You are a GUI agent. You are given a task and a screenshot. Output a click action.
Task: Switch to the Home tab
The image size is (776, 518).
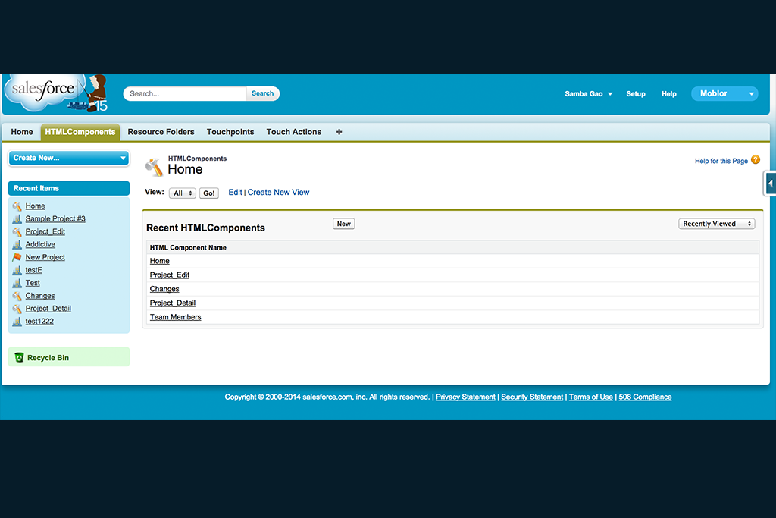pyautogui.click(x=22, y=132)
